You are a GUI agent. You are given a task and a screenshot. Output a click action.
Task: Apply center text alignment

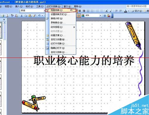80,11
